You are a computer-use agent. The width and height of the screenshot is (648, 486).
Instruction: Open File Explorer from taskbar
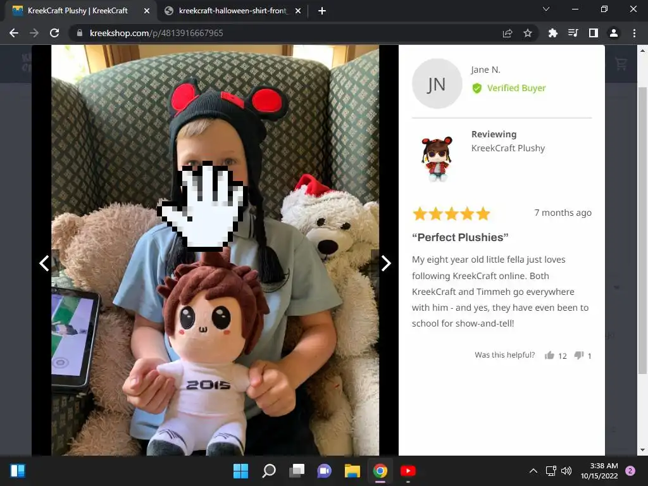coord(352,471)
